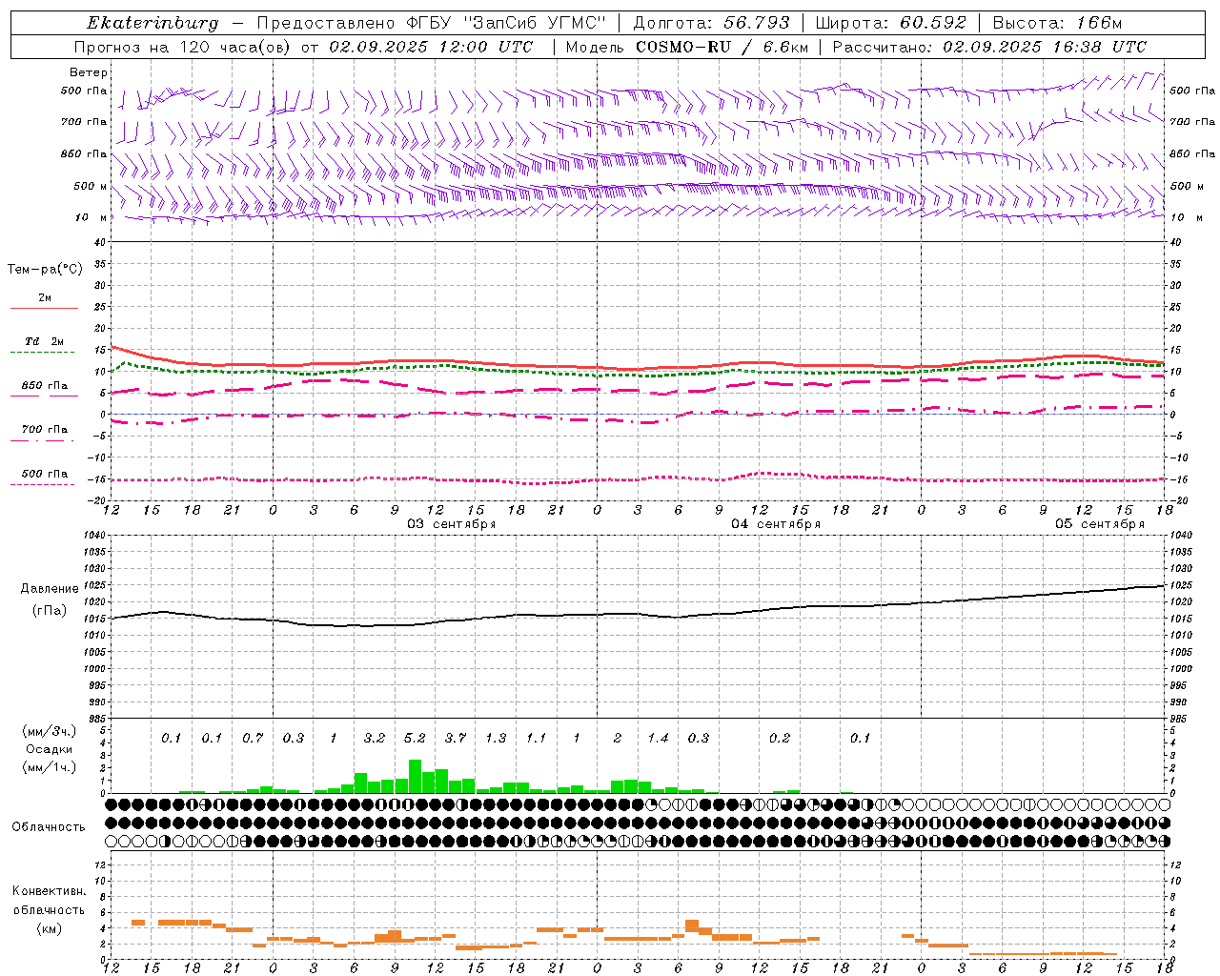1220x976 pixels.
Task: Click the '700 гПа' temperature legend entry with dash-dot line
Action: point(45,429)
